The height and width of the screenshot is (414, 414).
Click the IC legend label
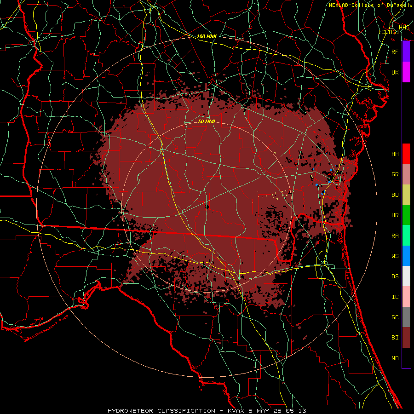pyautogui.click(x=395, y=297)
